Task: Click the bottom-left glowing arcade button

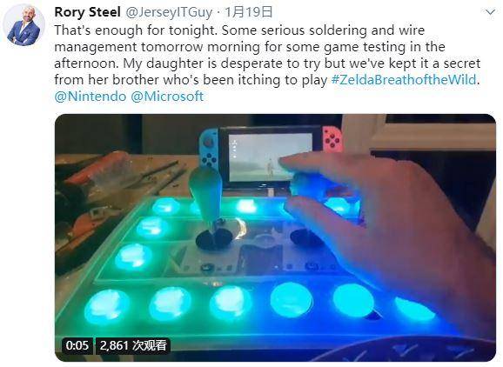Action: pyautogui.click(x=107, y=306)
